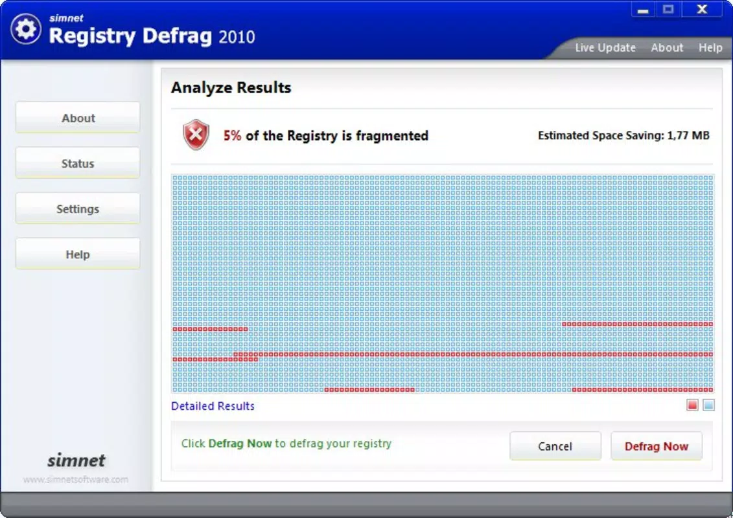This screenshot has height=518, width=733.
Task: Click the red shield warning icon
Action: click(196, 135)
